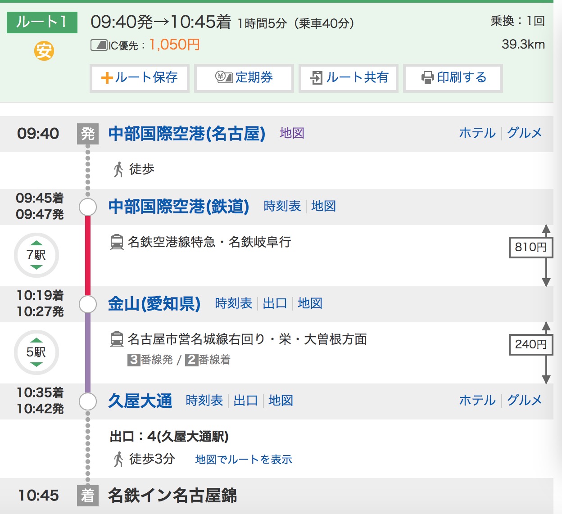Open the 定期券 commuter pass button

click(x=244, y=78)
